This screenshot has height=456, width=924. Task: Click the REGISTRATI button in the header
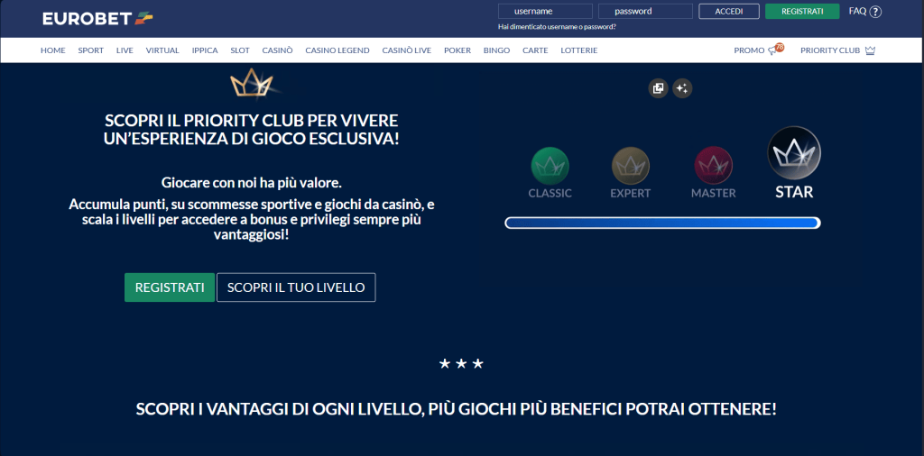point(802,11)
